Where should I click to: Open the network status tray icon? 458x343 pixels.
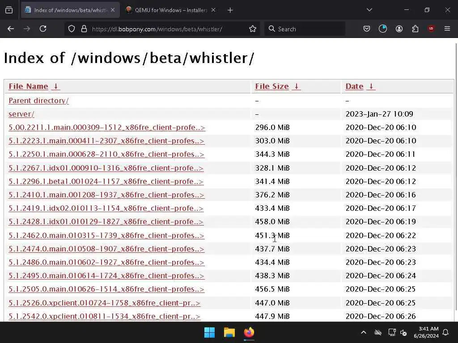tap(392, 332)
